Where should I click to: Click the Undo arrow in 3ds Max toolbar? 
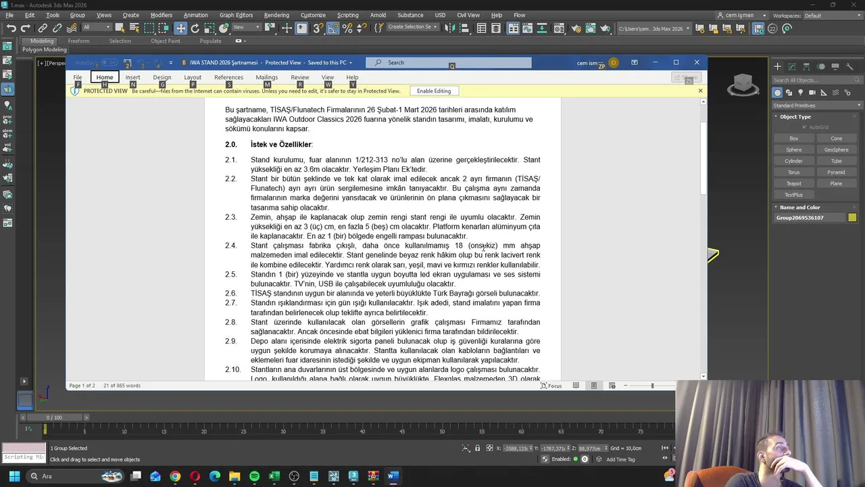tap(11, 28)
